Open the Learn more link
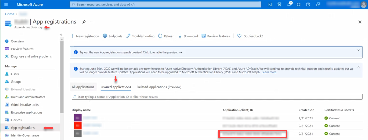Viewport: 368px width, 140px height. [x=269, y=72]
